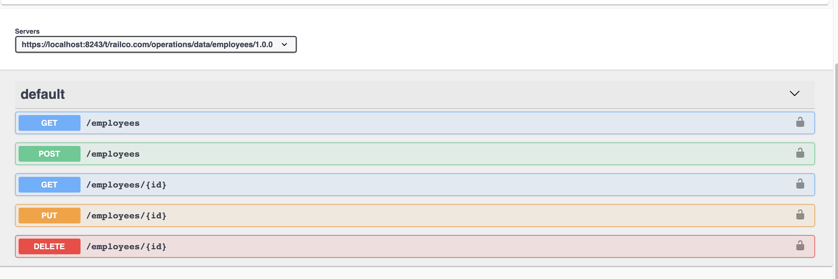Open the lock icon on GET /employees
The height and width of the screenshot is (279, 838).
800,122
